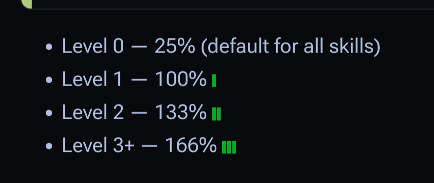Click the "Level 2" label text
The height and width of the screenshot is (183, 434).
(93, 112)
